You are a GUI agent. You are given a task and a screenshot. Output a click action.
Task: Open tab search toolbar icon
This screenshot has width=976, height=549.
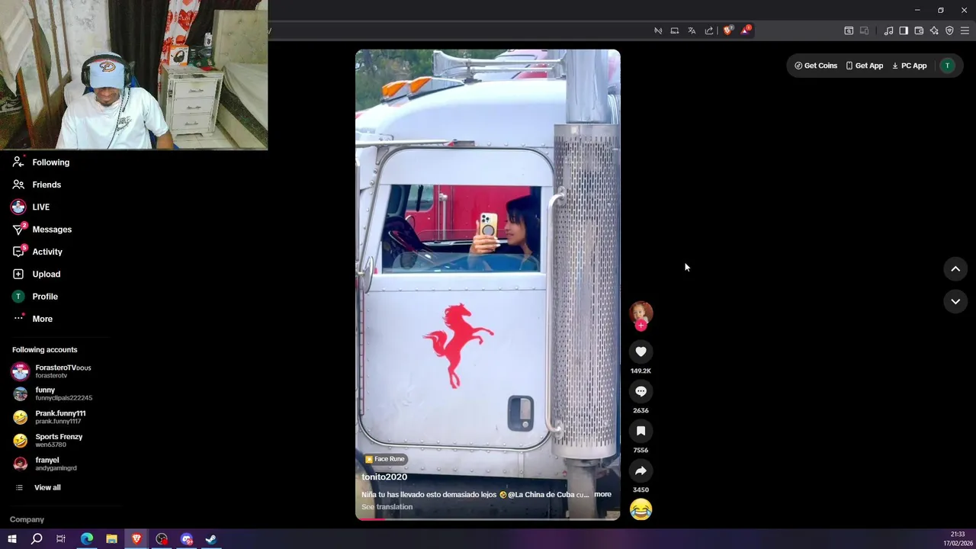tap(849, 30)
